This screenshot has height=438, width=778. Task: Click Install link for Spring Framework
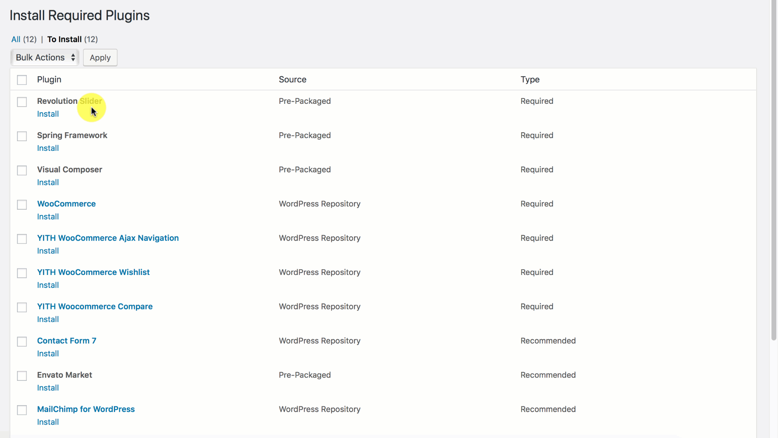[x=47, y=148]
